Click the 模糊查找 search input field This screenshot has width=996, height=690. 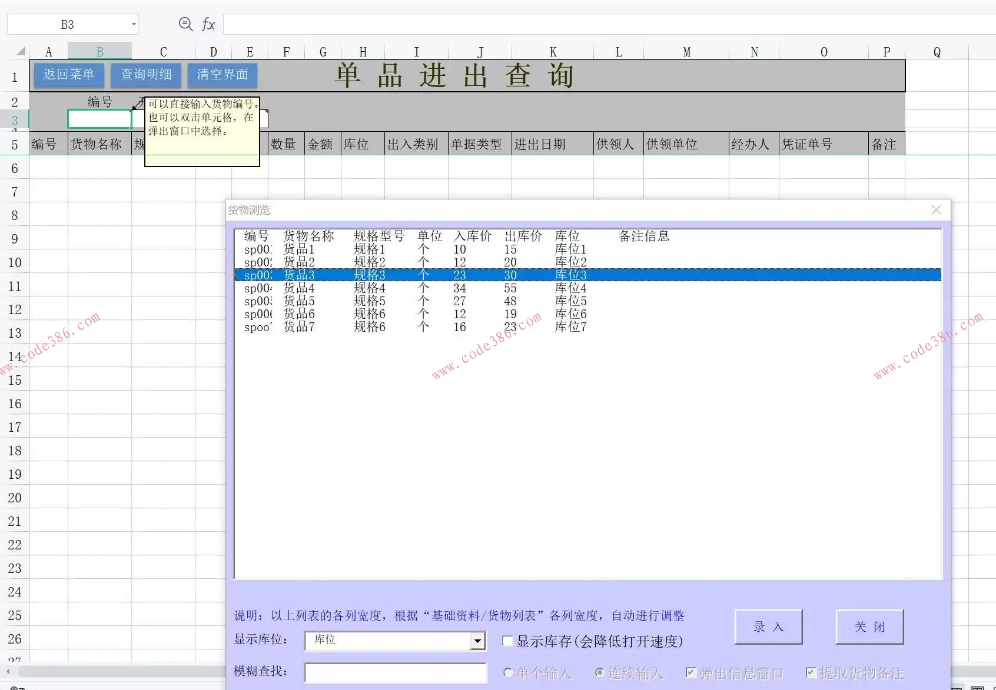click(395, 672)
